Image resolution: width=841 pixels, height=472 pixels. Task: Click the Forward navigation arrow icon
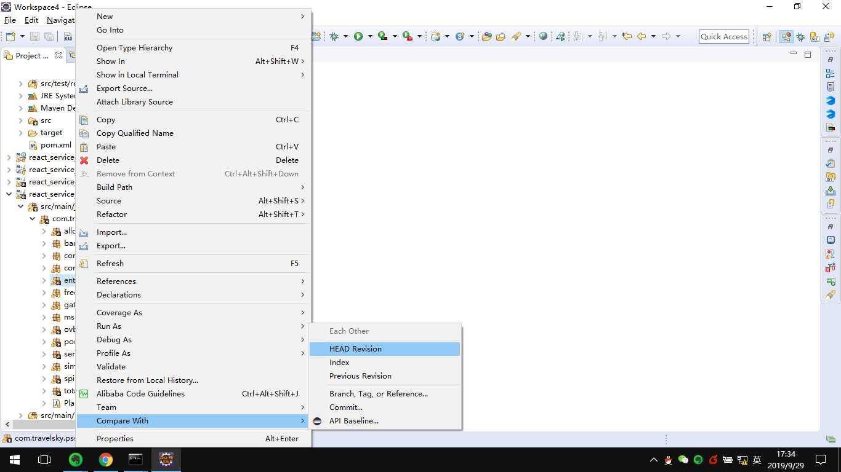pyautogui.click(x=666, y=36)
